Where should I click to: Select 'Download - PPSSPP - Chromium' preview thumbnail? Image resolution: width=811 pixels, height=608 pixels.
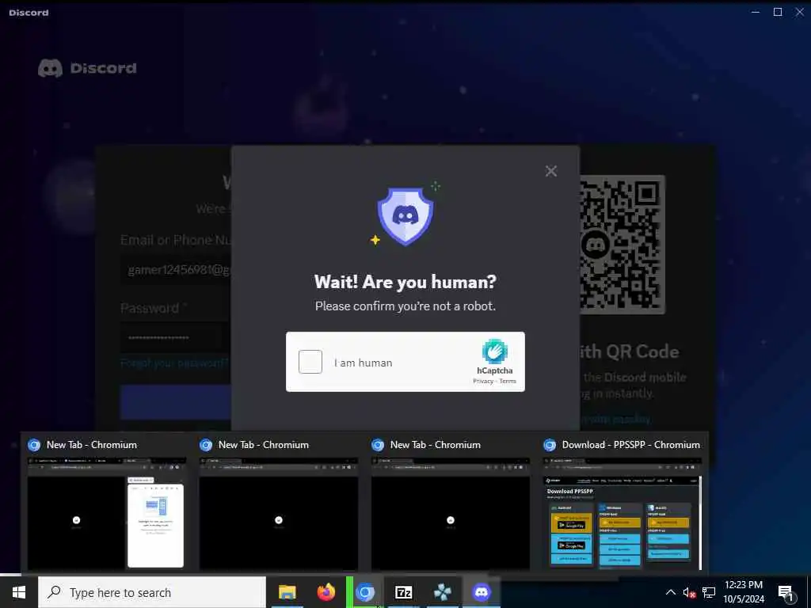click(x=623, y=513)
